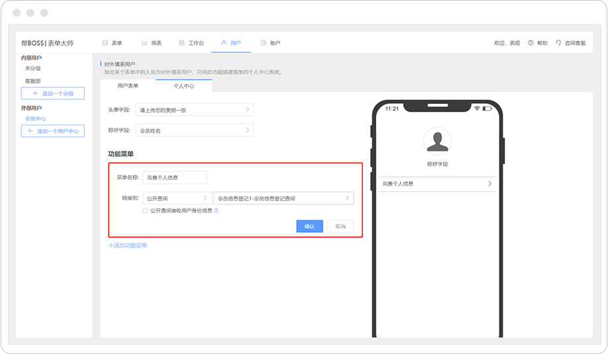Open the 称呼字段 会员姓名 dropdown
The height and width of the screenshot is (354, 608).
194,130
